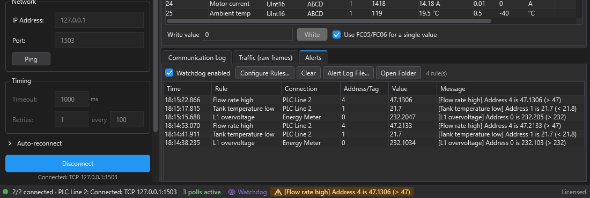Click the Write button

coord(312,35)
